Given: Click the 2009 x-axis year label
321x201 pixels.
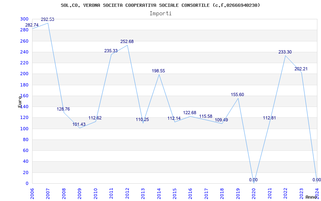Looking at the screenshot, I should [x=79, y=194].
